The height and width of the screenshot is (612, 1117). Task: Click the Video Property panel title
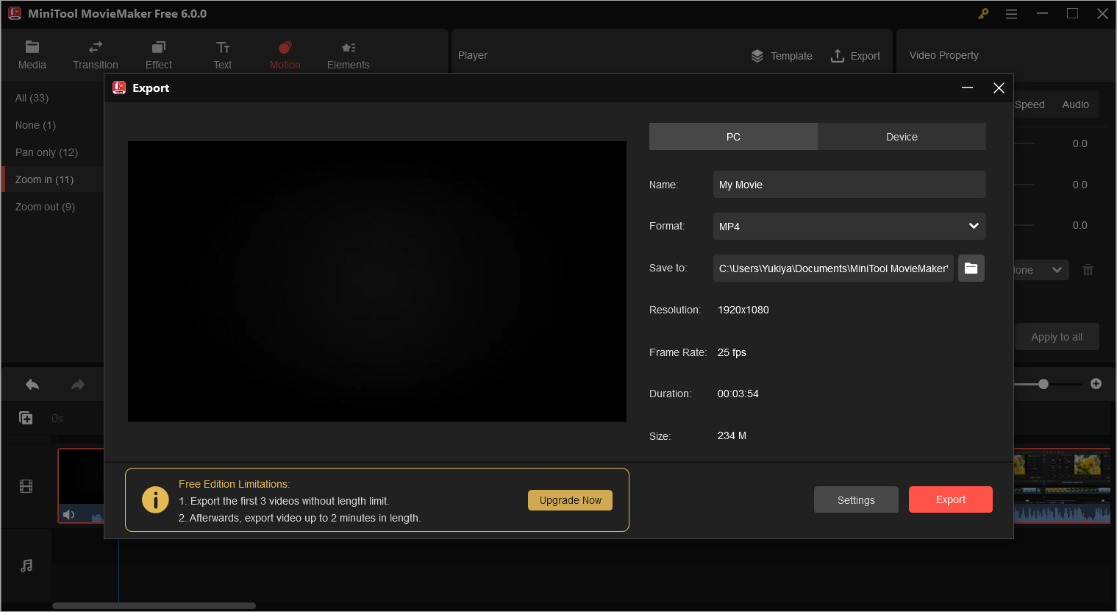click(944, 55)
